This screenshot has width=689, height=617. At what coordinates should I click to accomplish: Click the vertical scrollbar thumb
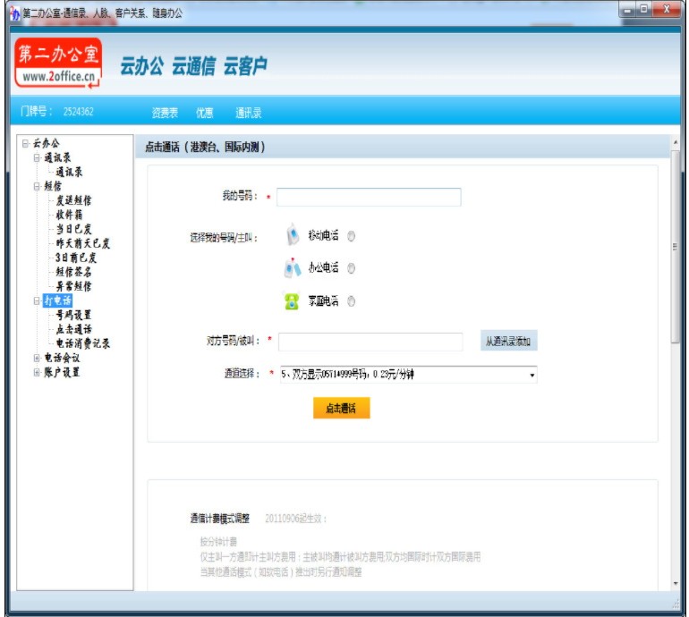(676, 247)
